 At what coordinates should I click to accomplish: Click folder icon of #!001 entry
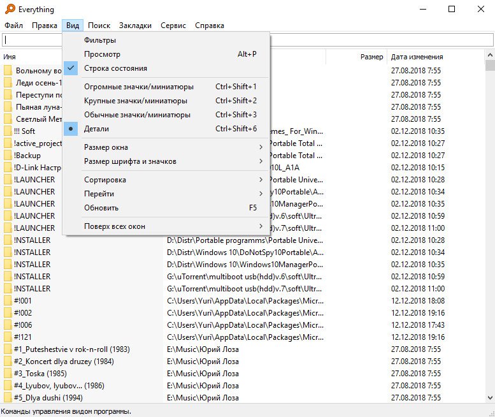pyautogui.click(x=8, y=300)
